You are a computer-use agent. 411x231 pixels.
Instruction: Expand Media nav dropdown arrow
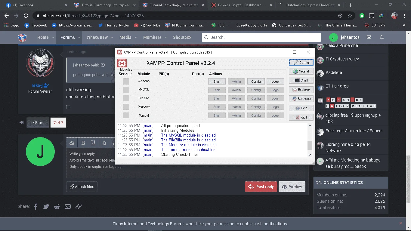point(136,38)
